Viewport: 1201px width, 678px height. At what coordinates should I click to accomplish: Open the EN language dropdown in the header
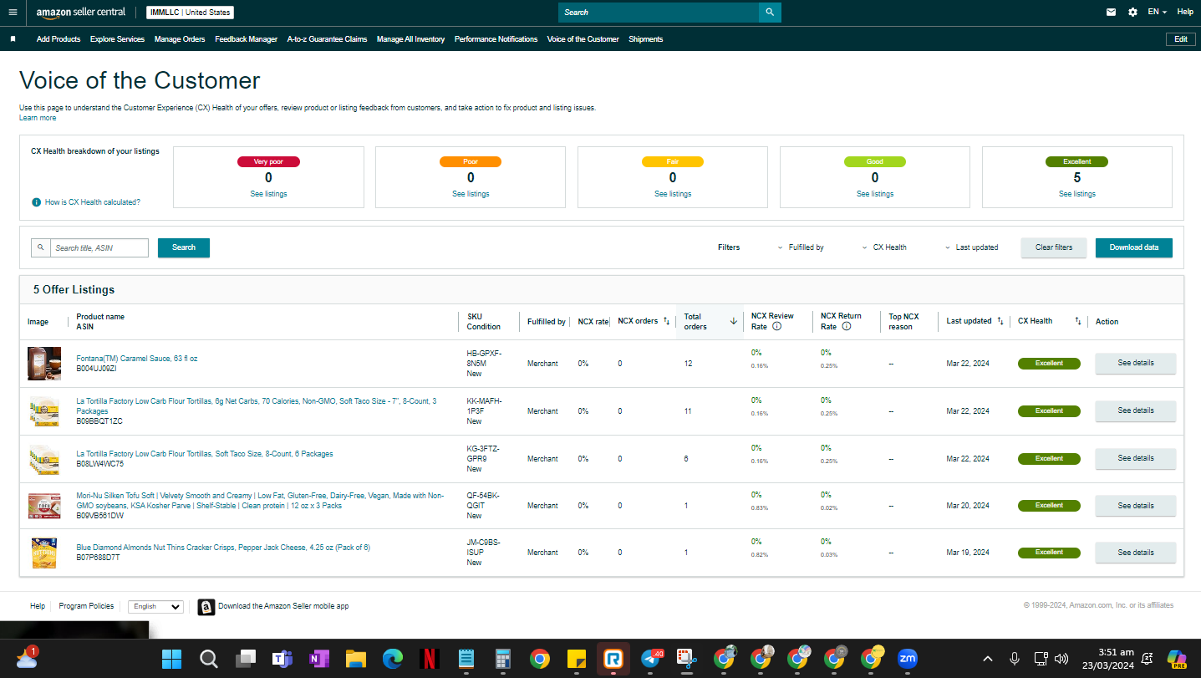pos(1158,13)
